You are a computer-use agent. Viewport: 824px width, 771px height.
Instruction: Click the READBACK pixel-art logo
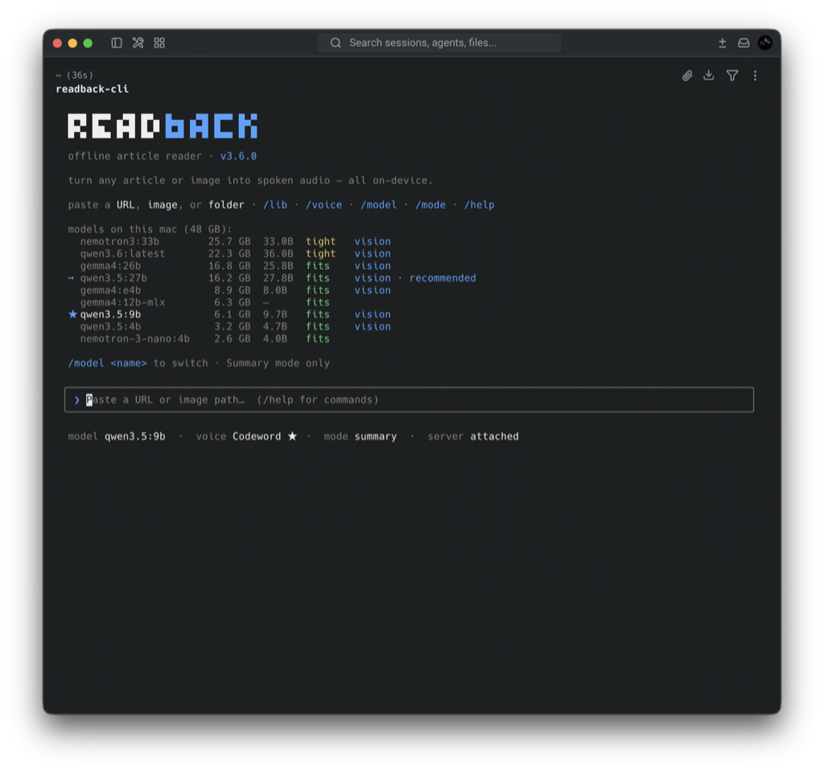(163, 126)
